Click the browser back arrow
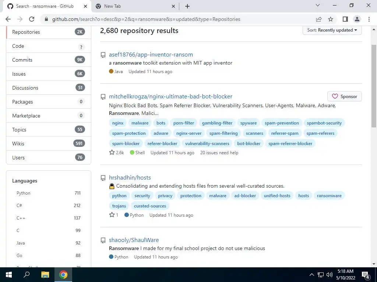This screenshot has height=282, width=377. click(8, 19)
